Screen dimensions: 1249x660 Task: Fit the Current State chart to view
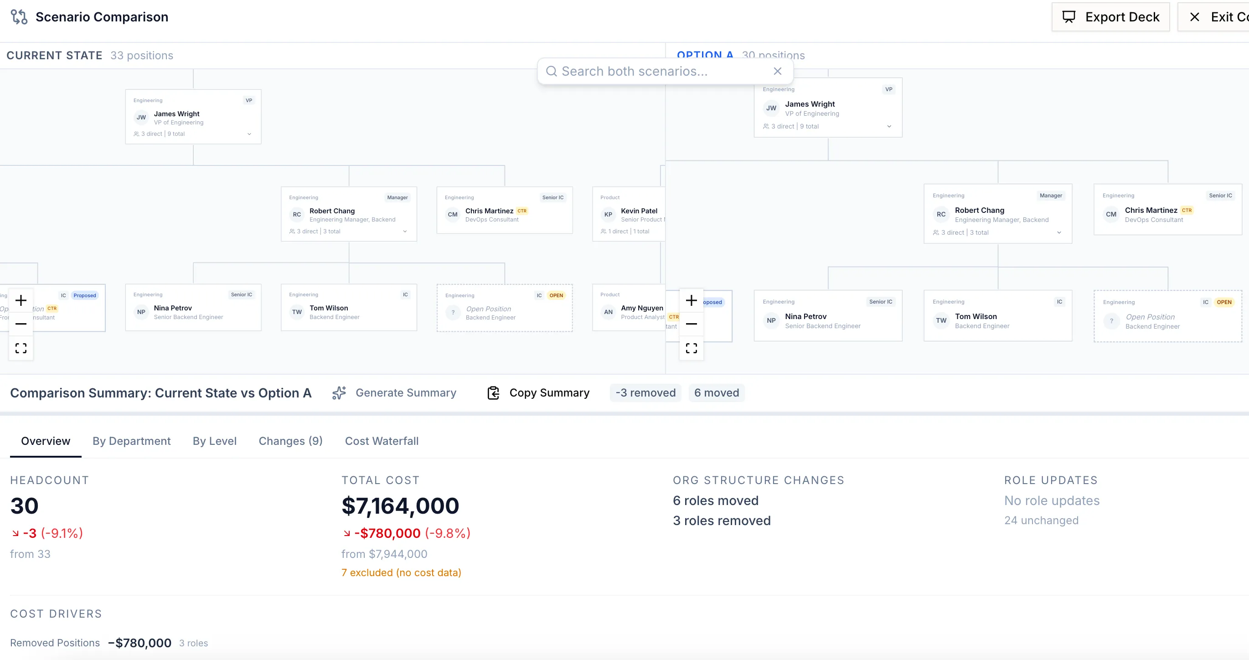[x=21, y=348]
